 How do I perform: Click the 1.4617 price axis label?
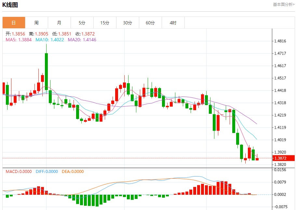point(280,66)
